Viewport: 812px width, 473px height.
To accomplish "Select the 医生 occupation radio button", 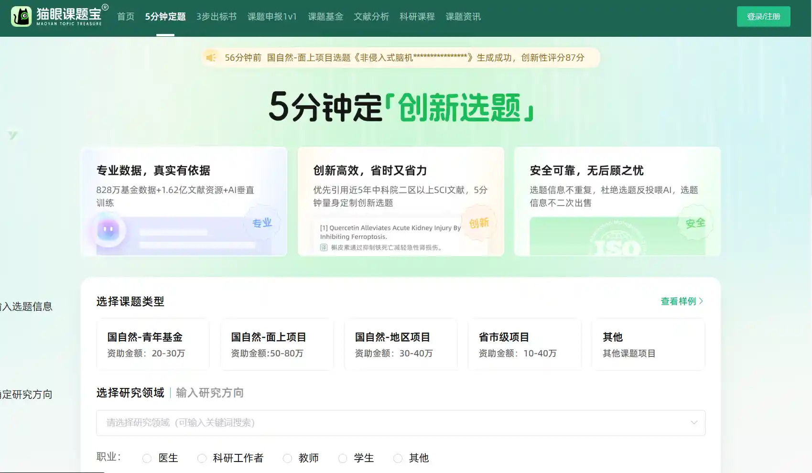I will click(x=147, y=458).
